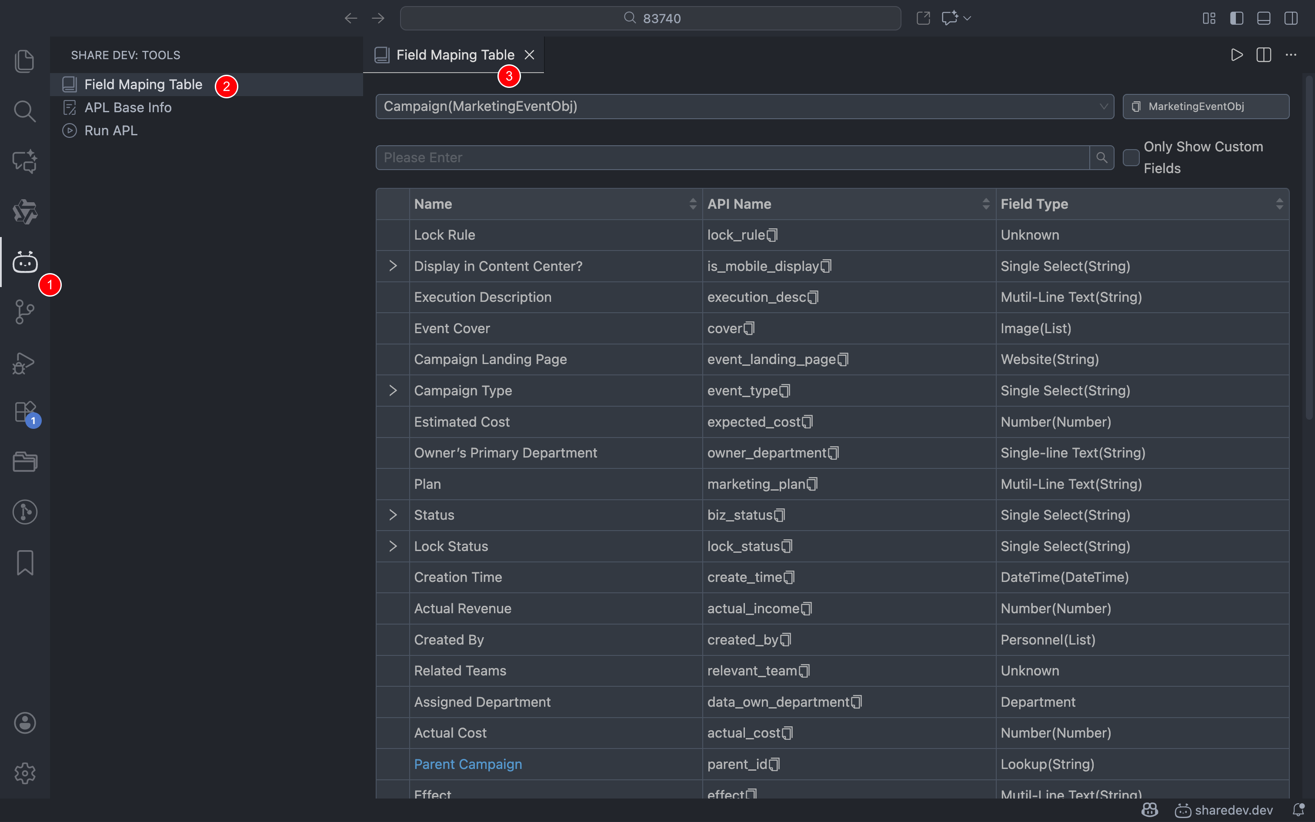Enable Only Show Custom Fields checkbox

[x=1131, y=157]
